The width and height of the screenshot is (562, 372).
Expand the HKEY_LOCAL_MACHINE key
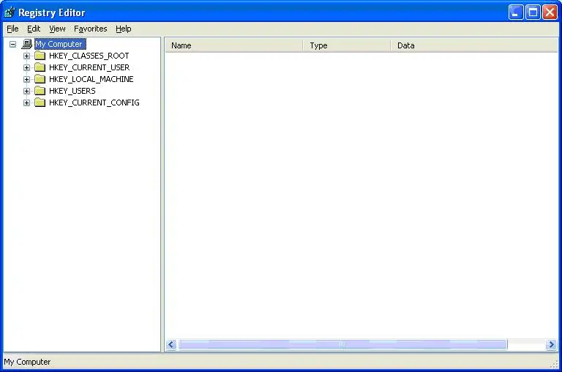pyautogui.click(x=26, y=79)
